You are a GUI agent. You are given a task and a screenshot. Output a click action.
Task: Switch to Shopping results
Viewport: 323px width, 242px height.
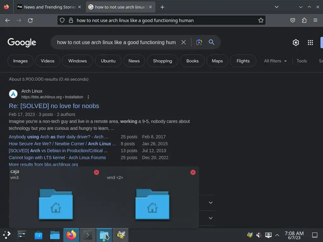162,61
